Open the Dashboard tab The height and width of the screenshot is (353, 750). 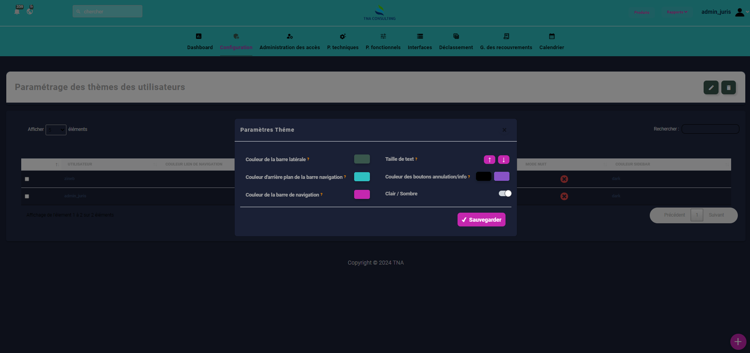(200, 42)
